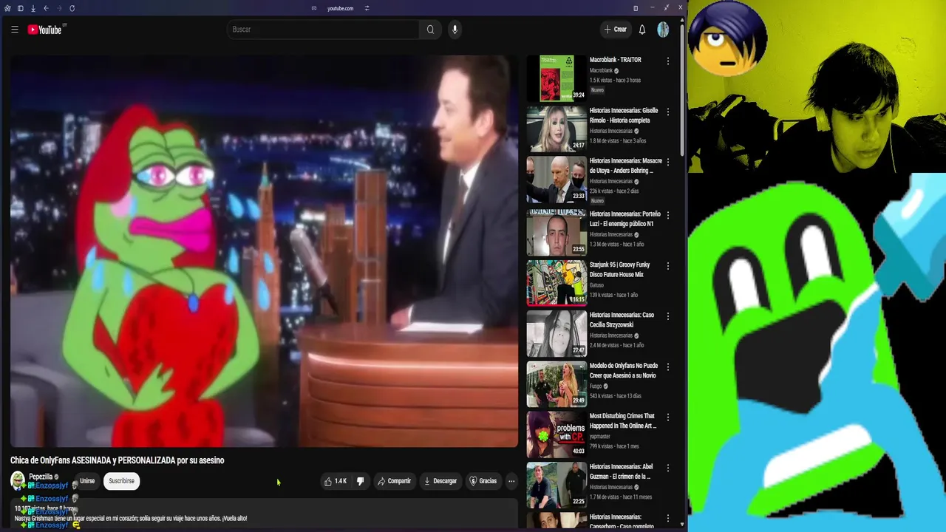Dislike the video with thumbs-down
Image resolution: width=946 pixels, height=532 pixels.
click(360, 481)
